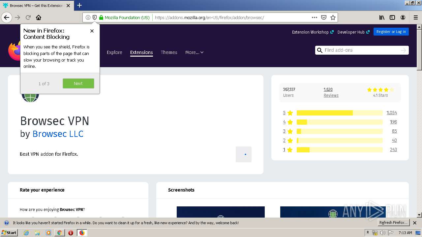Screen dimensions: 422x237
Task: Click the content blocking shield icon
Action: pyautogui.click(x=94, y=17)
